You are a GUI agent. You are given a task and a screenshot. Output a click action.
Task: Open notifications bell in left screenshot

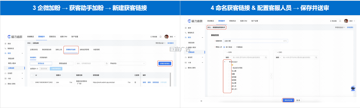coord(161,37)
